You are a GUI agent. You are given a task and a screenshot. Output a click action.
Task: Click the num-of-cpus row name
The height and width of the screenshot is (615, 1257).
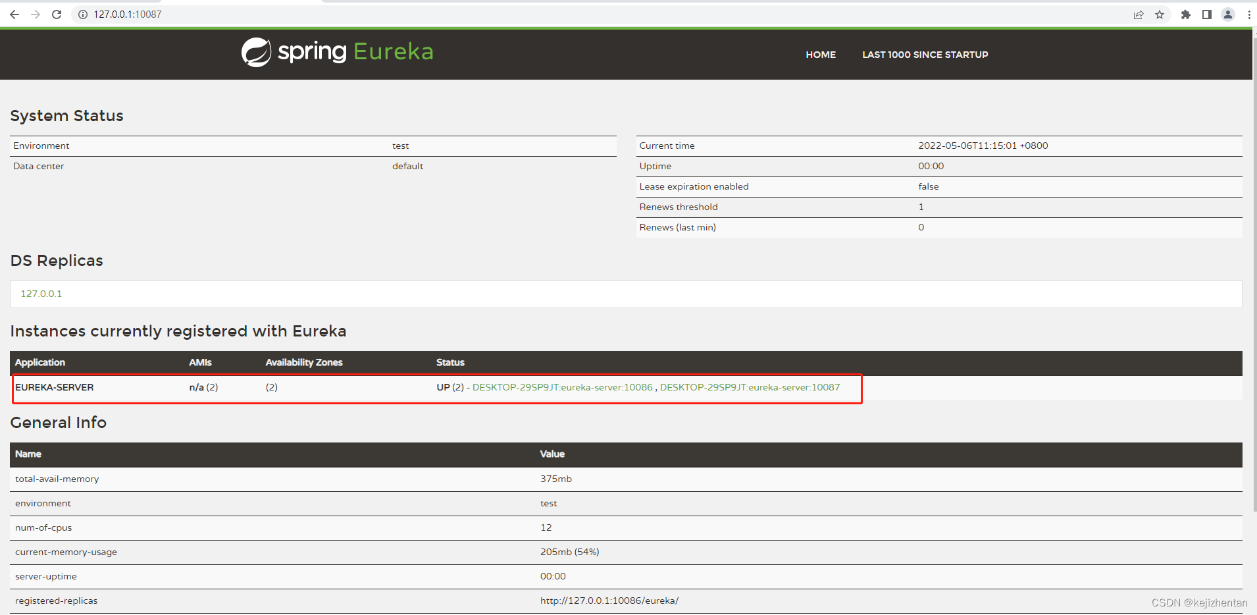43,527
